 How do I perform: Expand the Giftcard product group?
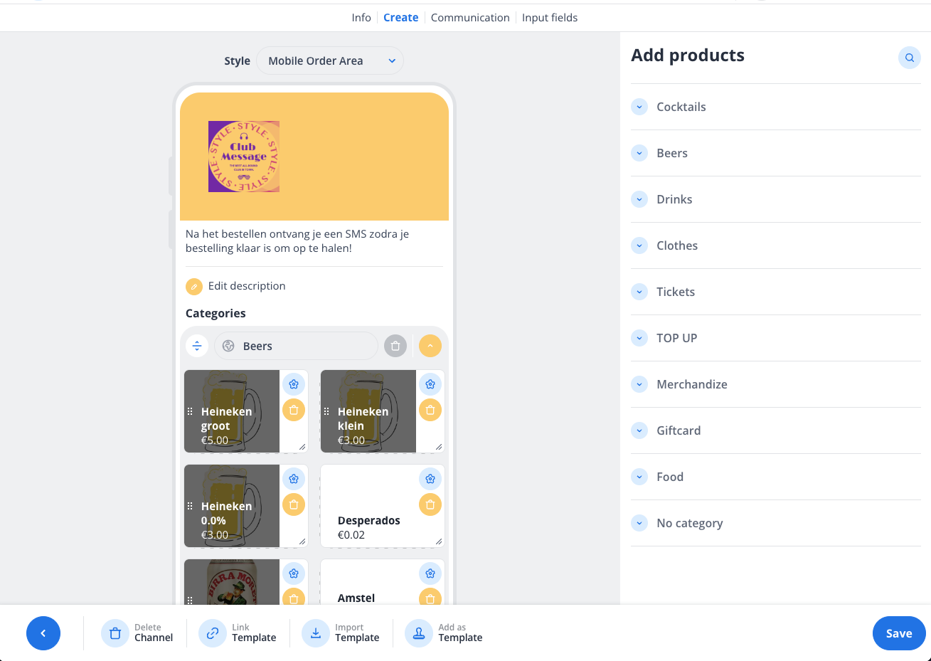[x=639, y=430]
